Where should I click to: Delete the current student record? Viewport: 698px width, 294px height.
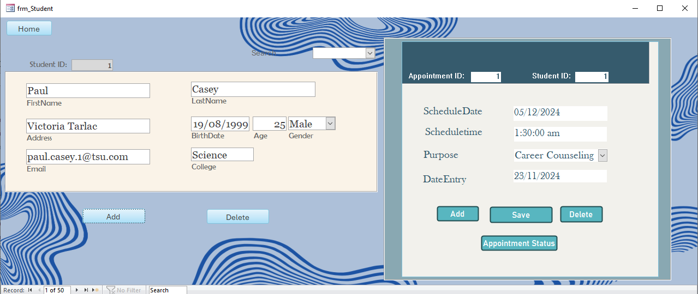[237, 217]
